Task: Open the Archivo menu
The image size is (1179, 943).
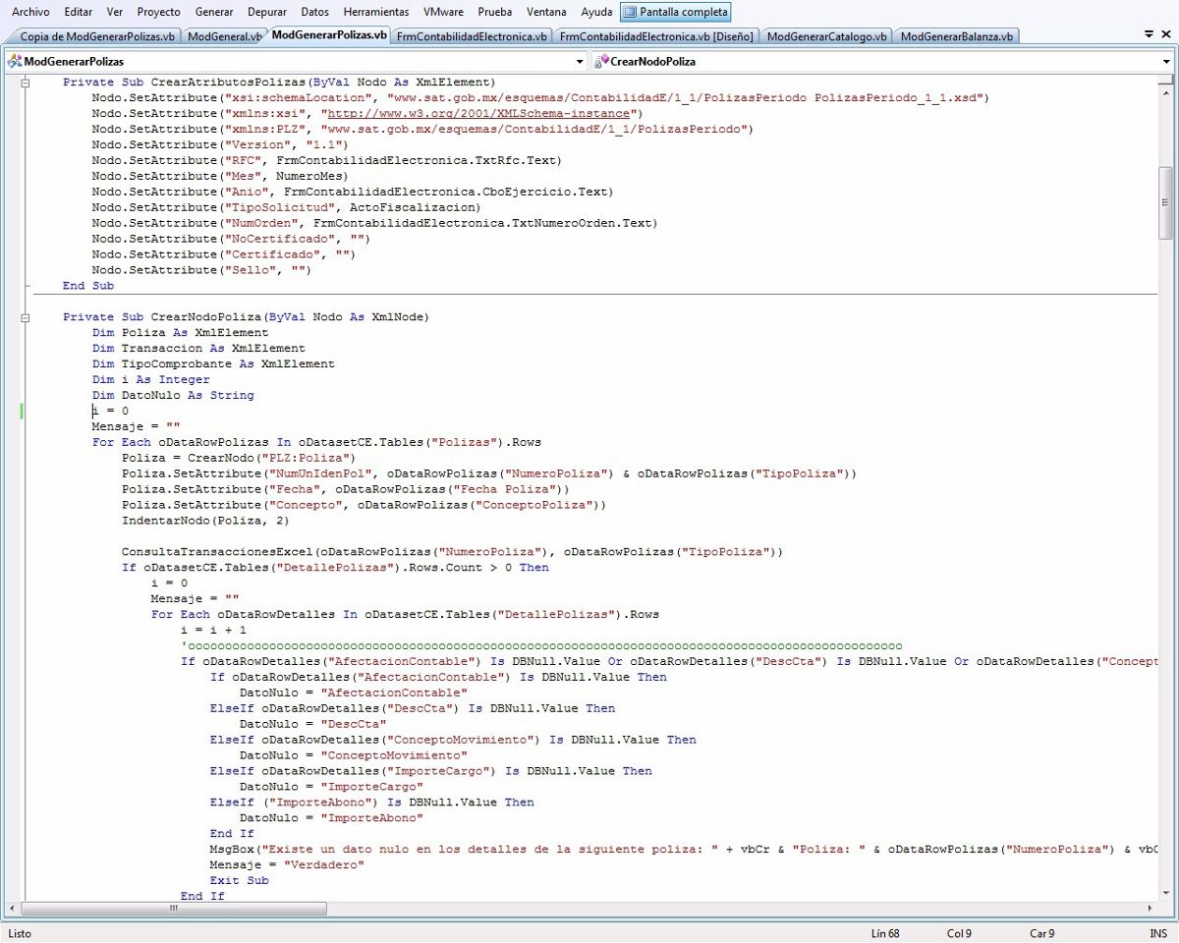Action: [x=30, y=12]
